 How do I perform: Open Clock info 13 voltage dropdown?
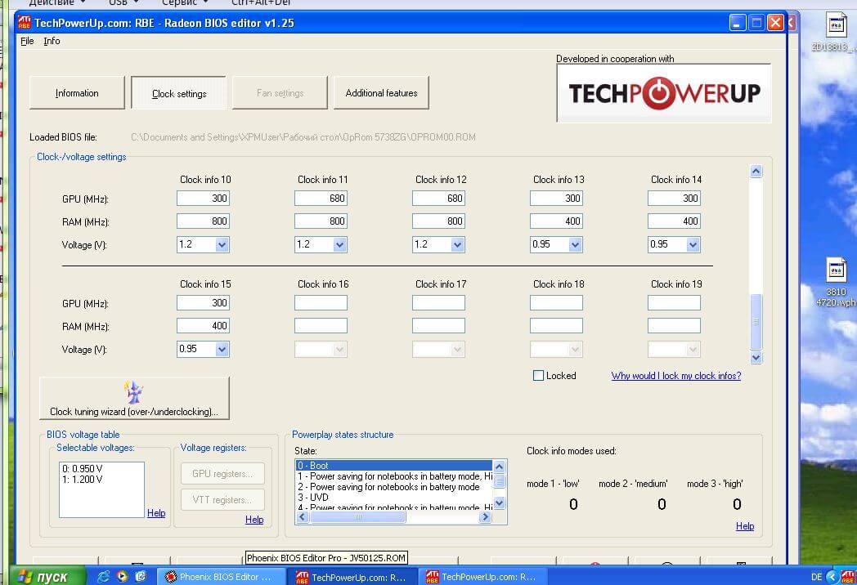575,244
